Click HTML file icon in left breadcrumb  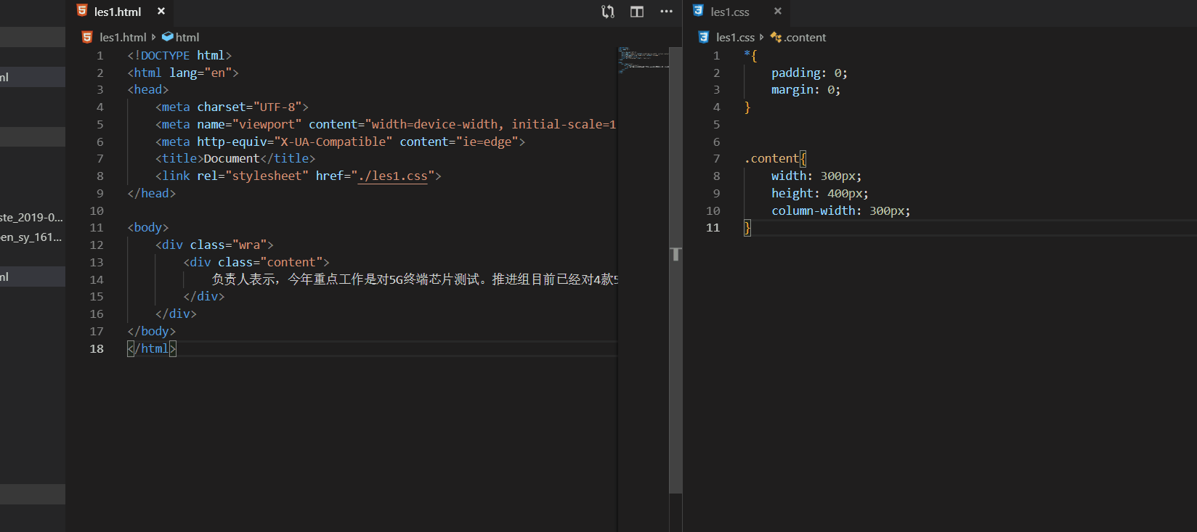tap(87, 37)
